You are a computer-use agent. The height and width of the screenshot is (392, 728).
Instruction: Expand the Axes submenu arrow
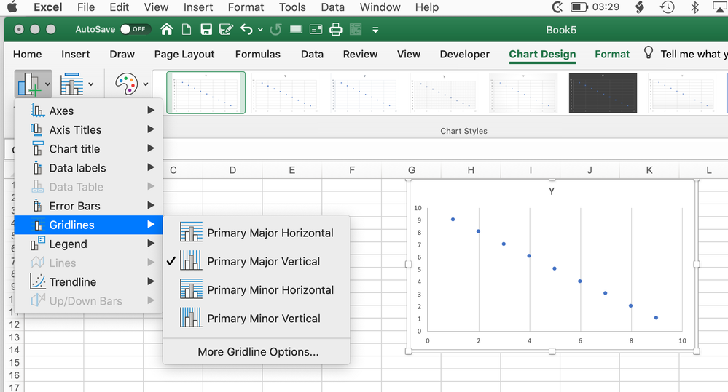[x=151, y=111]
